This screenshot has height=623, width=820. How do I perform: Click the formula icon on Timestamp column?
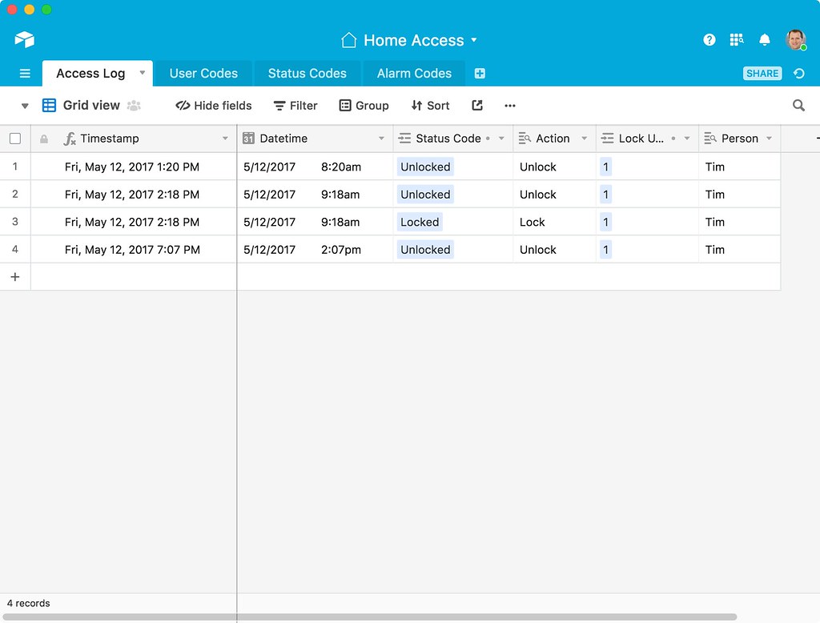(70, 139)
